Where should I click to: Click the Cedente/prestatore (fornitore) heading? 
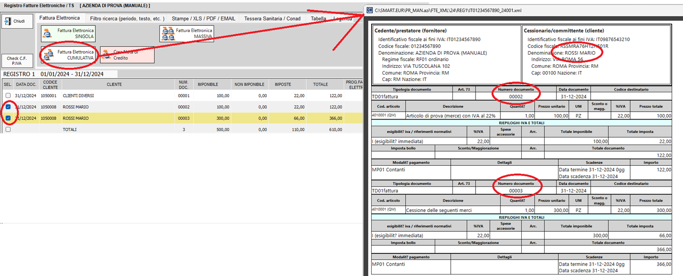[x=411, y=31]
